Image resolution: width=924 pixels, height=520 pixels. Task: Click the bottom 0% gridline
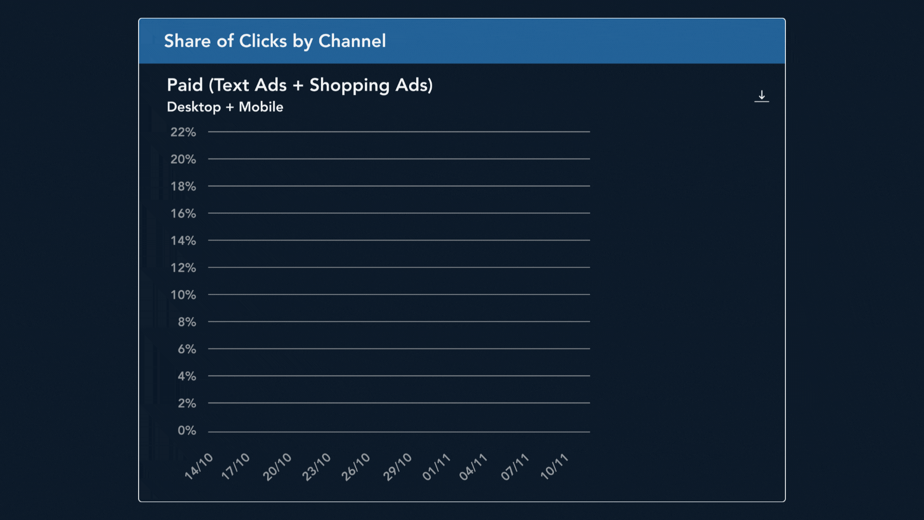tap(399, 431)
